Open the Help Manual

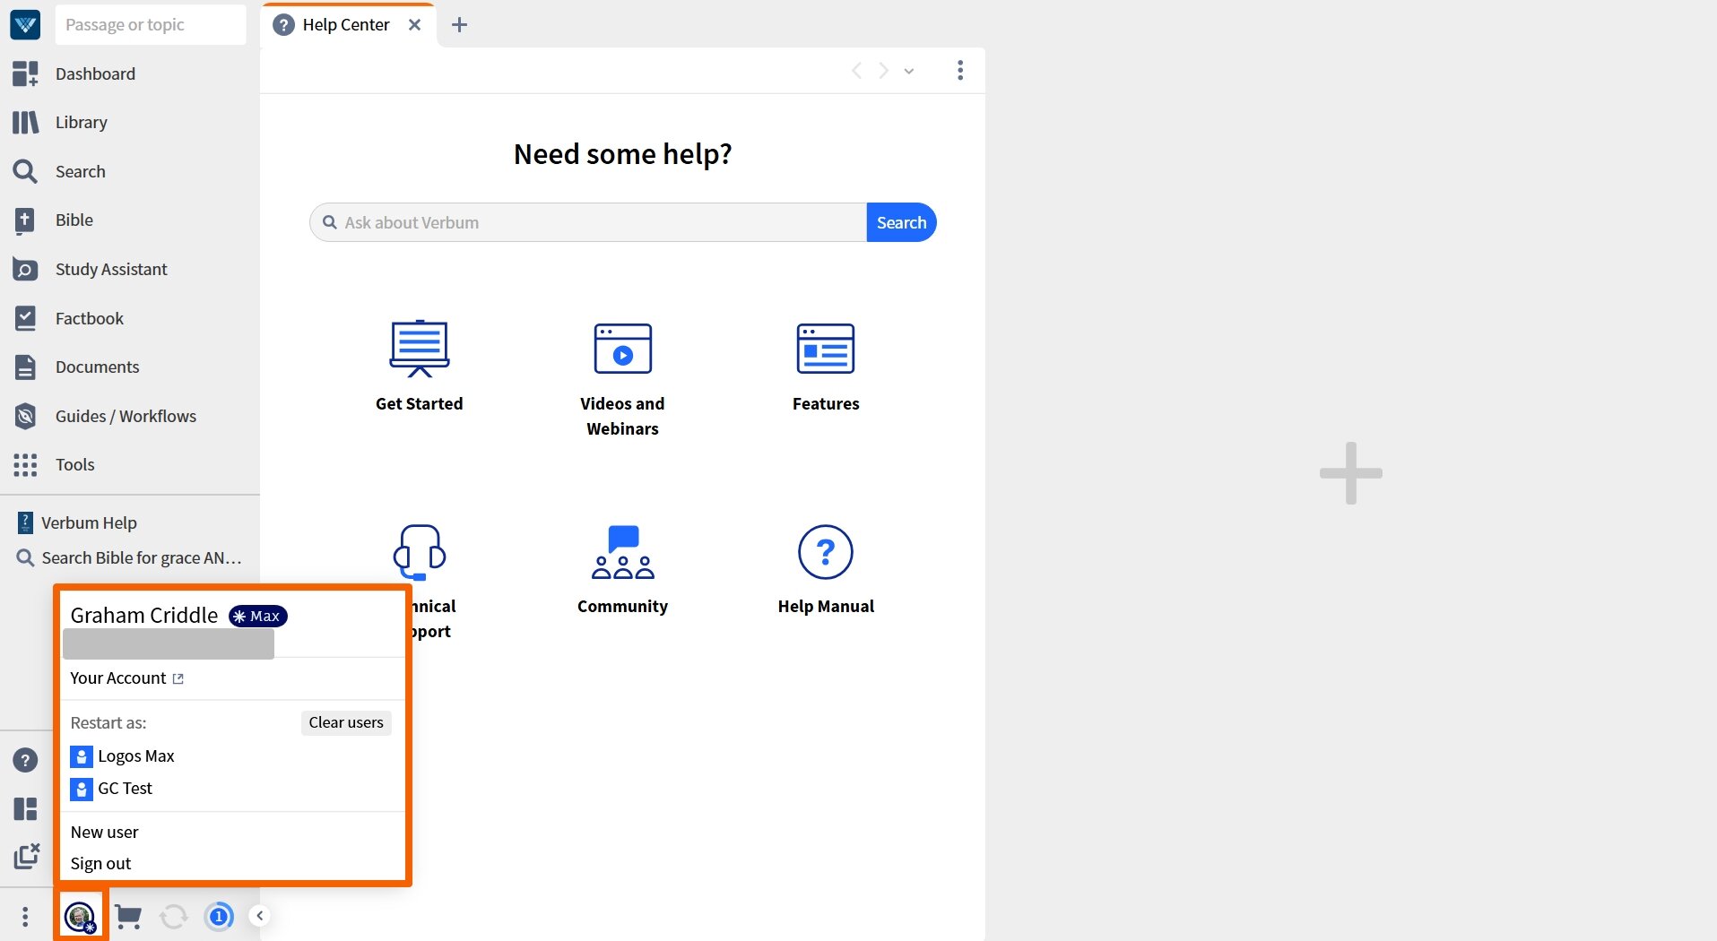(x=826, y=570)
